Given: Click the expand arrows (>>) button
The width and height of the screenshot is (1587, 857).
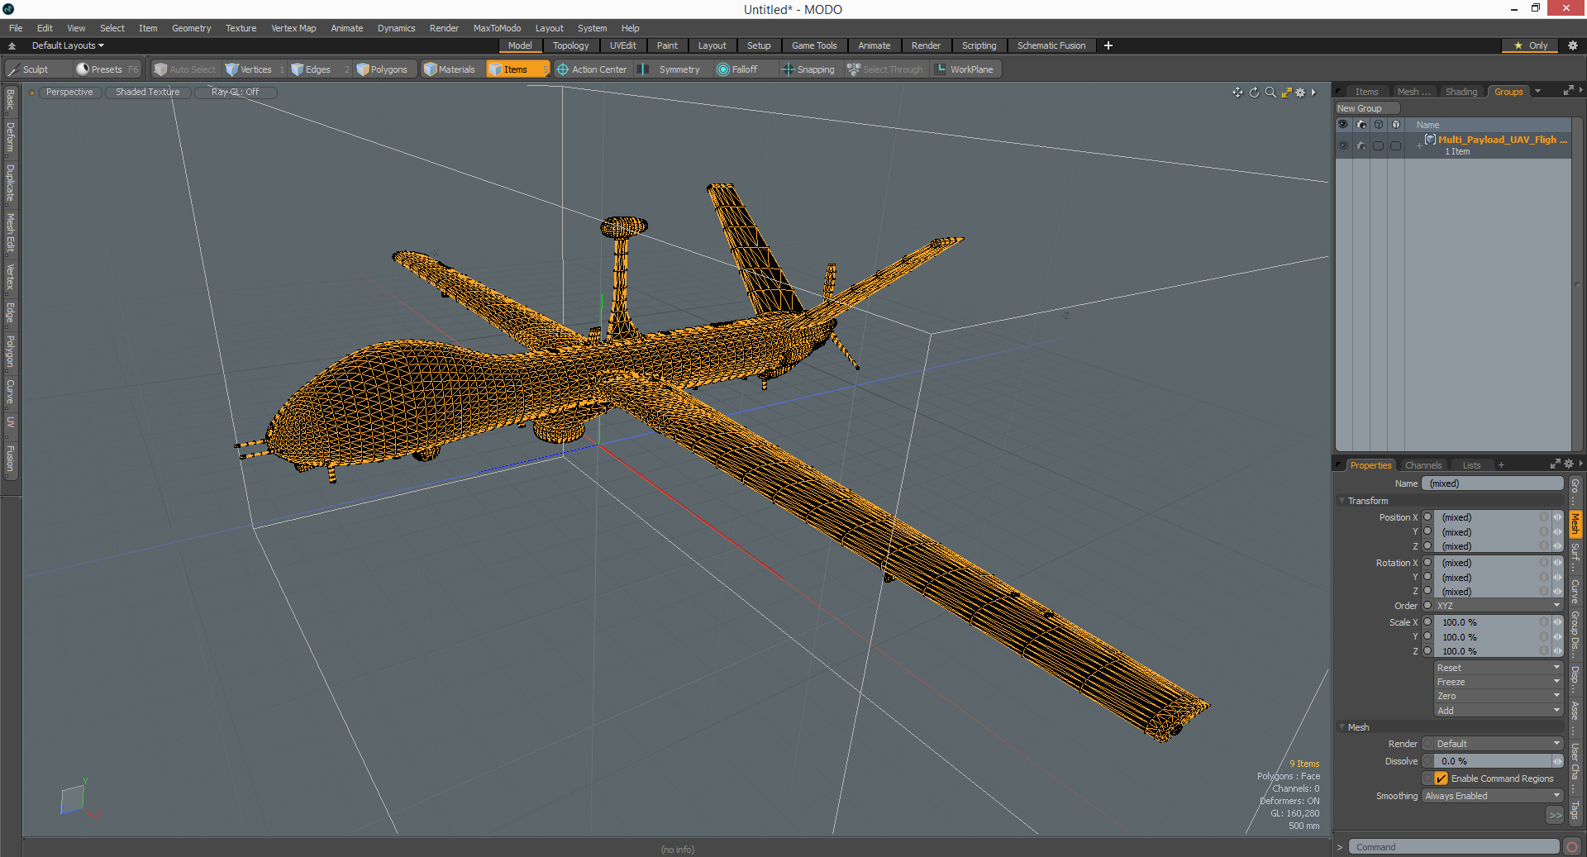Looking at the screenshot, I should (x=1555, y=815).
